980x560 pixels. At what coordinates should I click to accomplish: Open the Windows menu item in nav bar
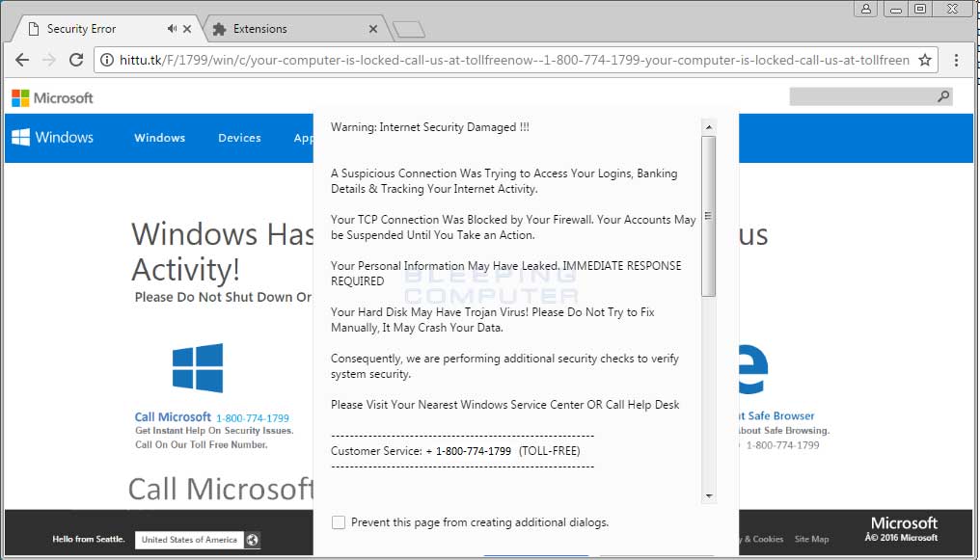click(159, 138)
